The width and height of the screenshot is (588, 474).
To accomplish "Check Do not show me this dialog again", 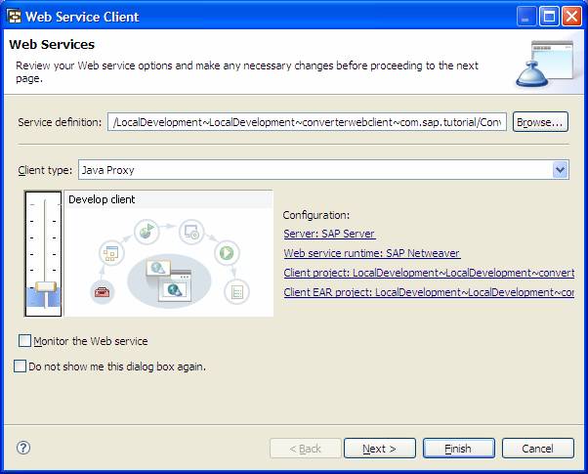I will [x=21, y=366].
